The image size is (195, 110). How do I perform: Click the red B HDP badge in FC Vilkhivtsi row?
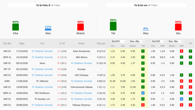[181, 81]
